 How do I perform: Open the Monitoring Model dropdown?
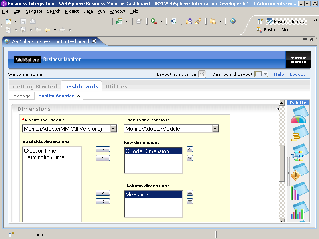pyautogui.click(x=114, y=129)
